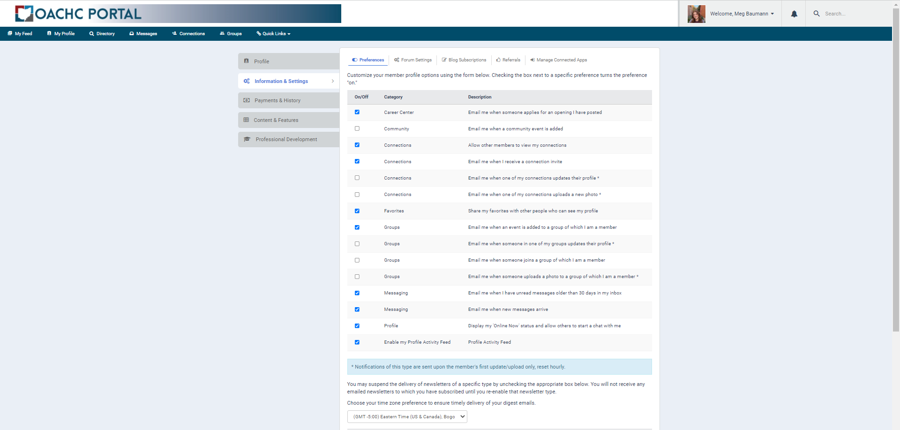The width and height of the screenshot is (900, 430).
Task: Select the Information & Settings gear icon
Action: click(247, 81)
